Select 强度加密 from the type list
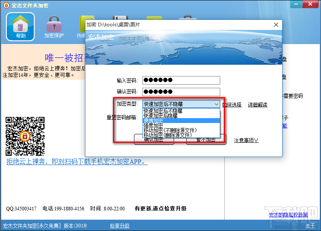Image resolution: width=321 pixels, height=231 pixels. [181, 125]
